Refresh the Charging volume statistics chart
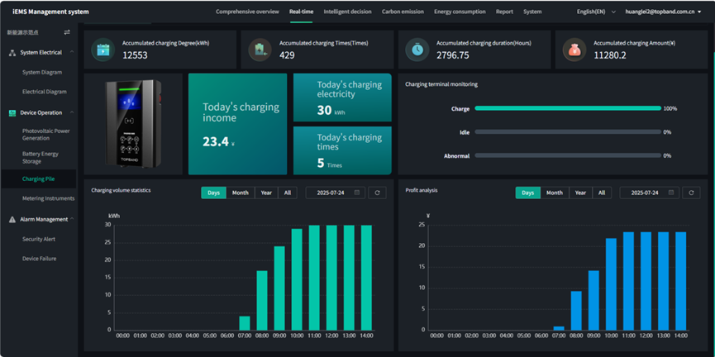Image resolution: width=715 pixels, height=357 pixels. [x=377, y=193]
